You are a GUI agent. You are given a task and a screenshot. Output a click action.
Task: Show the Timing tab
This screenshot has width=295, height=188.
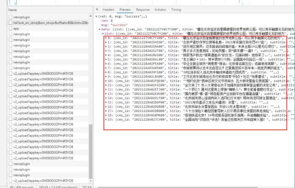[176, 10]
